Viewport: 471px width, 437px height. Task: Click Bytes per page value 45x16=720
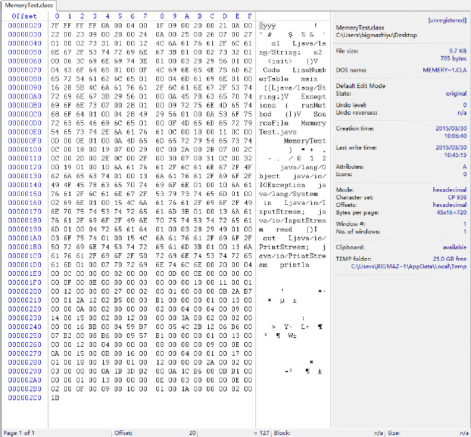[452, 212]
